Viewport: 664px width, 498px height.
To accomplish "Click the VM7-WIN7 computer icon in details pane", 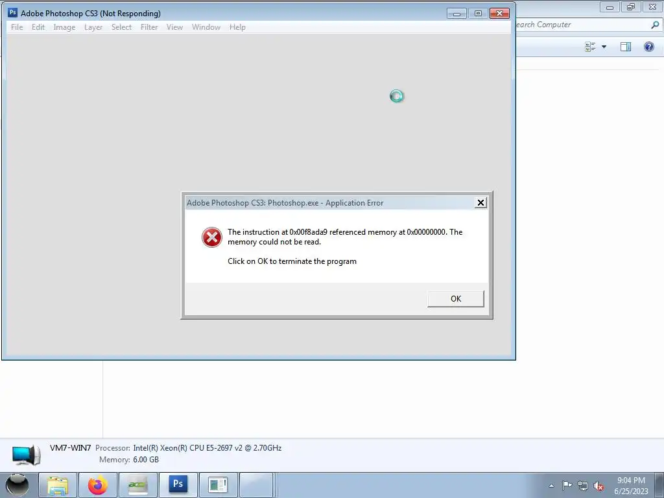I will pyautogui.click(x=26, y=455).
